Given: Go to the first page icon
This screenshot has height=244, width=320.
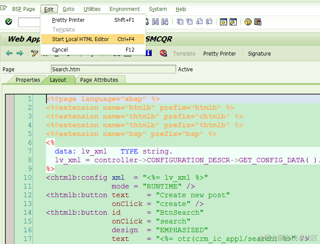Looking at the screenshot, I should coord(180,21).
